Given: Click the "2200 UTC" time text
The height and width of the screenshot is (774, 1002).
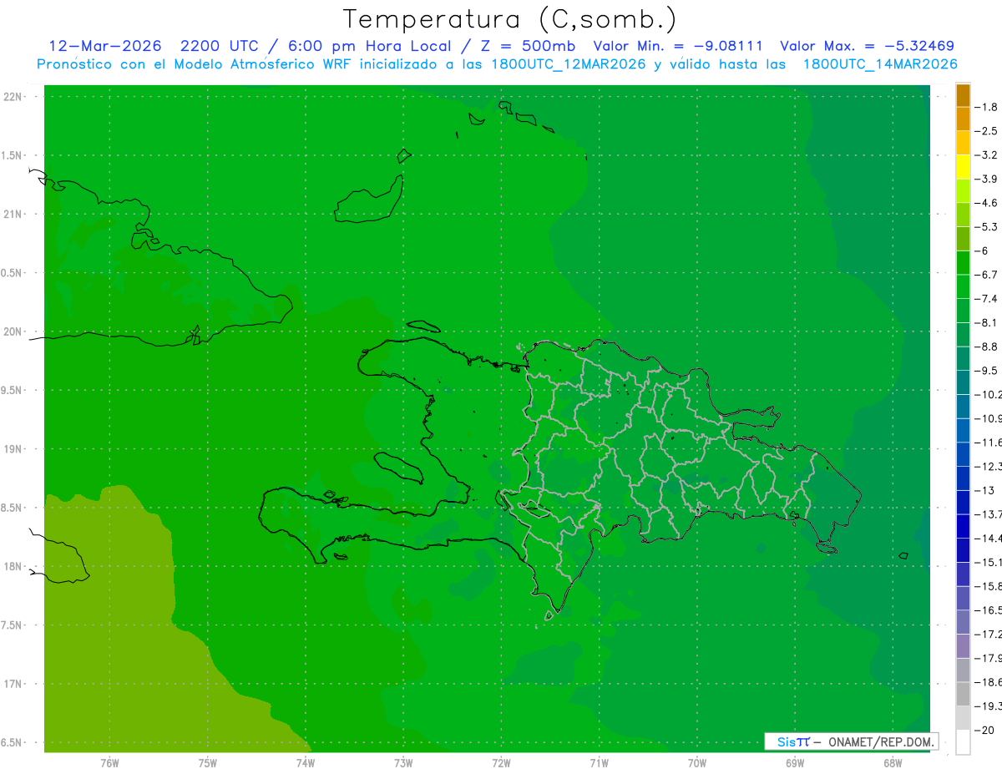Looking at the screenshot, I should tap(219, 46).
